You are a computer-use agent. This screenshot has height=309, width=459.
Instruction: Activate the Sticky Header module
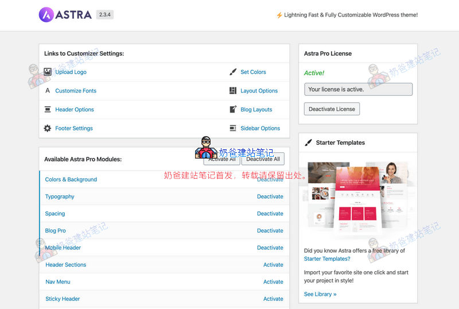click(273, 299)
